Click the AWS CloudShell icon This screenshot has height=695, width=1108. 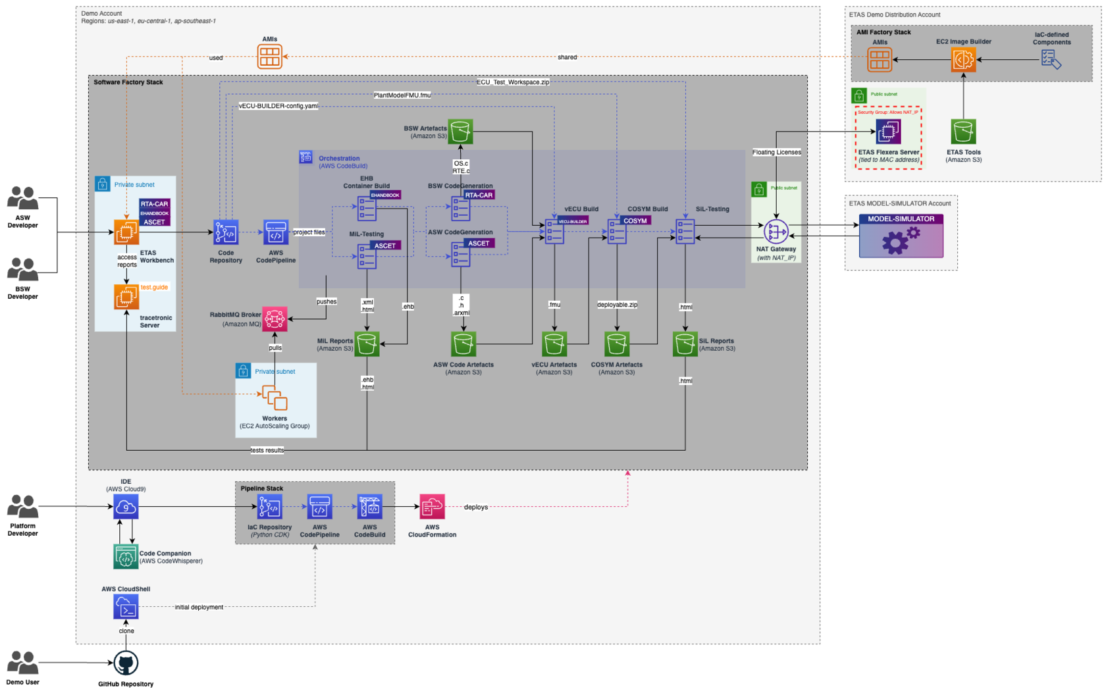click(x=126, y=607)
